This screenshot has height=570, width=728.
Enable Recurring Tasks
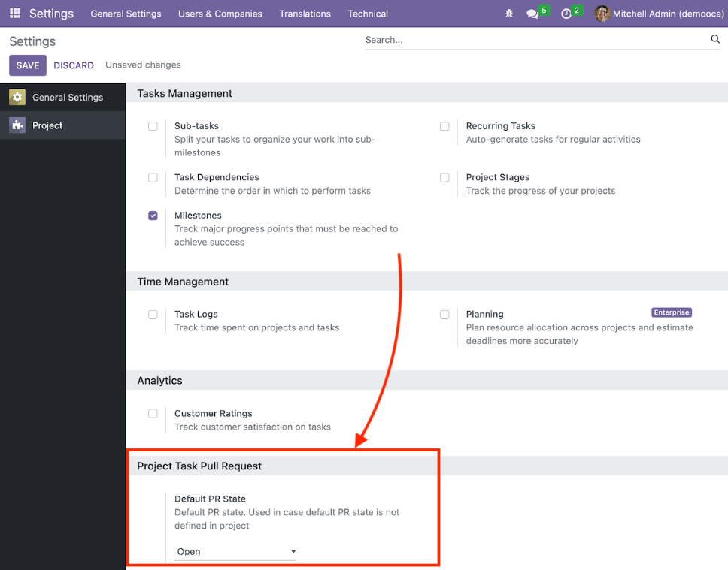[444, 126]
